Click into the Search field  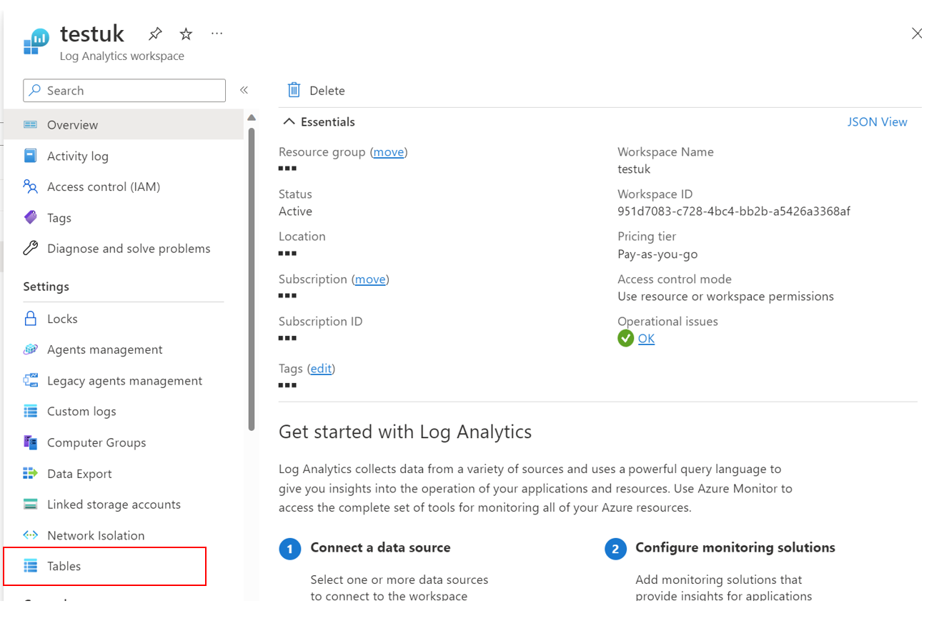pos(124,90)
